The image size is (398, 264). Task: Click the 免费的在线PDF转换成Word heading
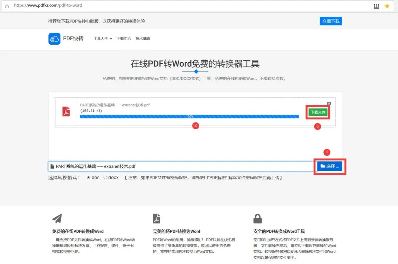78,231
